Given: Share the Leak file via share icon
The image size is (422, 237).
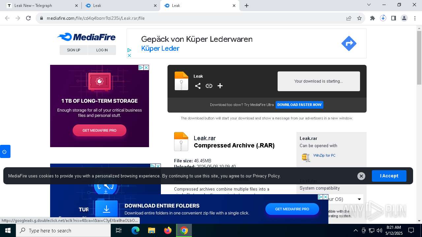Looking at the screenshot, I should [x=198, y=86].
